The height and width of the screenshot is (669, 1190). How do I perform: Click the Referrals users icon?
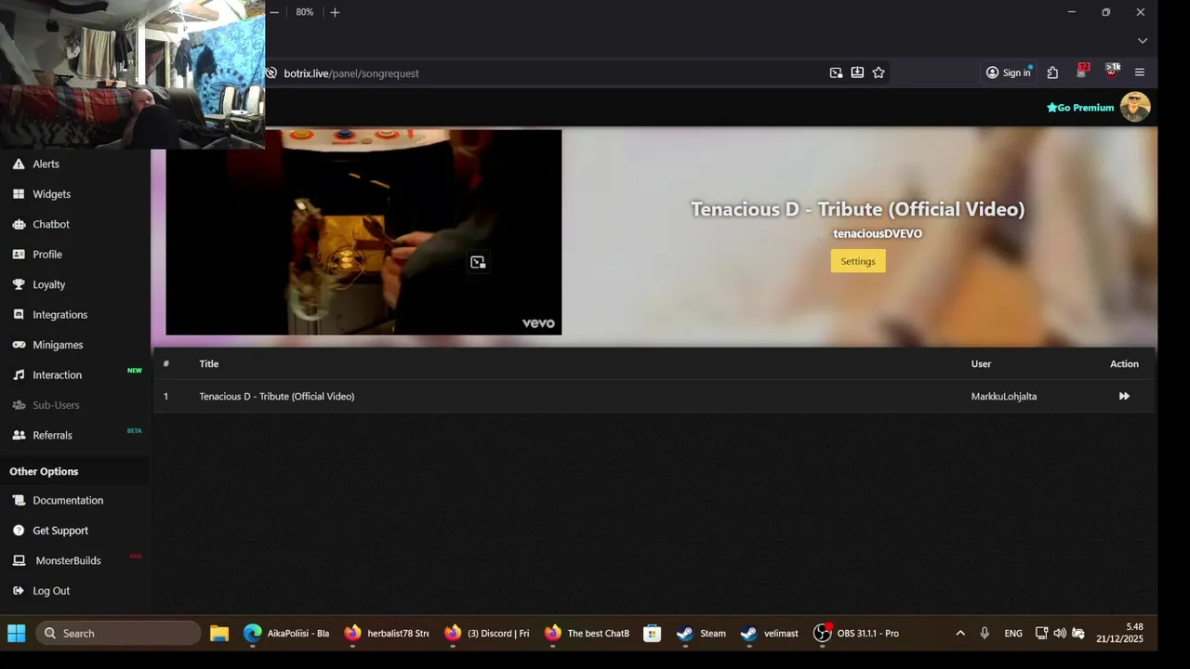tap(19, 435)
